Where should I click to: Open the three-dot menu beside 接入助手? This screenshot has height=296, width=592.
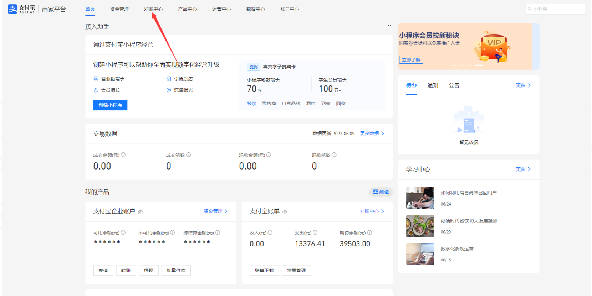[x=390, y=26]
